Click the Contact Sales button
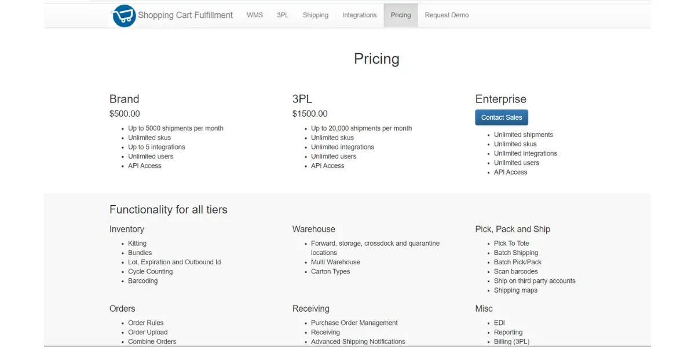 pos(502,117)
